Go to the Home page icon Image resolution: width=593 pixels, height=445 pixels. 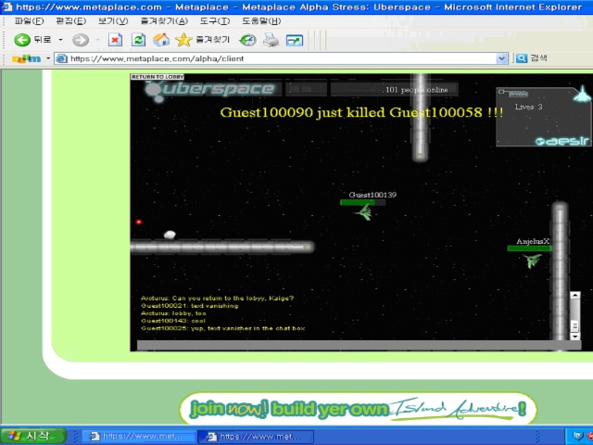(161, 40)
